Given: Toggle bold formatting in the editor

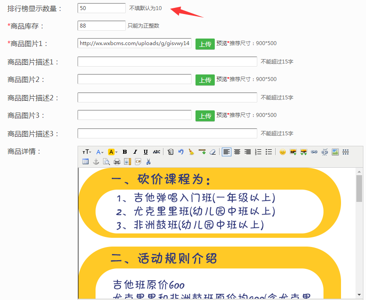Looking at the screenshot, I should (x=125, y=152).
